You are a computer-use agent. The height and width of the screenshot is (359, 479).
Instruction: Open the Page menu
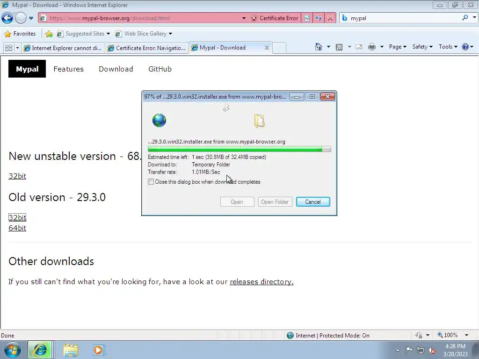(398, 47)
